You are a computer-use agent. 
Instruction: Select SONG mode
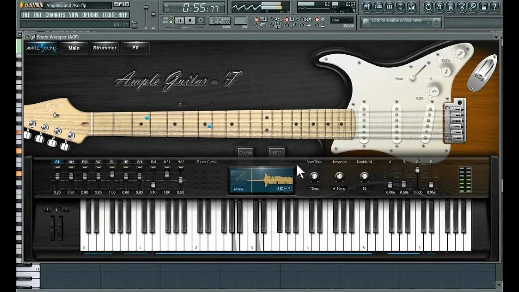tap(171, 22)
